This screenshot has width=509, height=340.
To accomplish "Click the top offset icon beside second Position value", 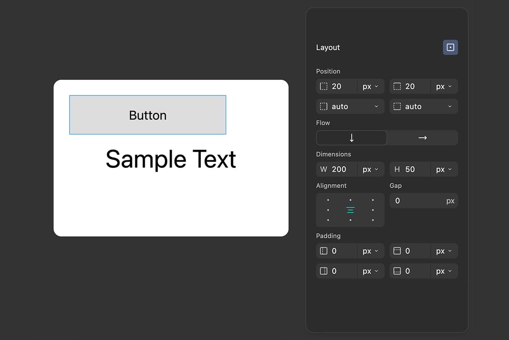I will click(x=397, y=86).
